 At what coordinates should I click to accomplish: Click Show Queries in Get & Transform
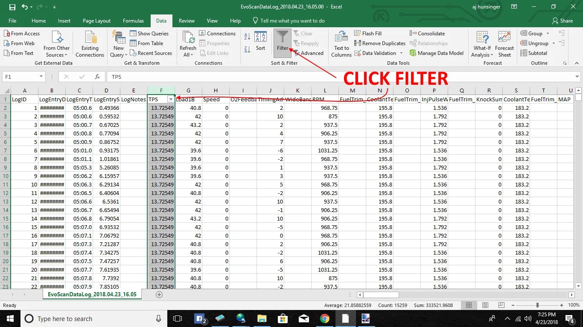point(149,34)
